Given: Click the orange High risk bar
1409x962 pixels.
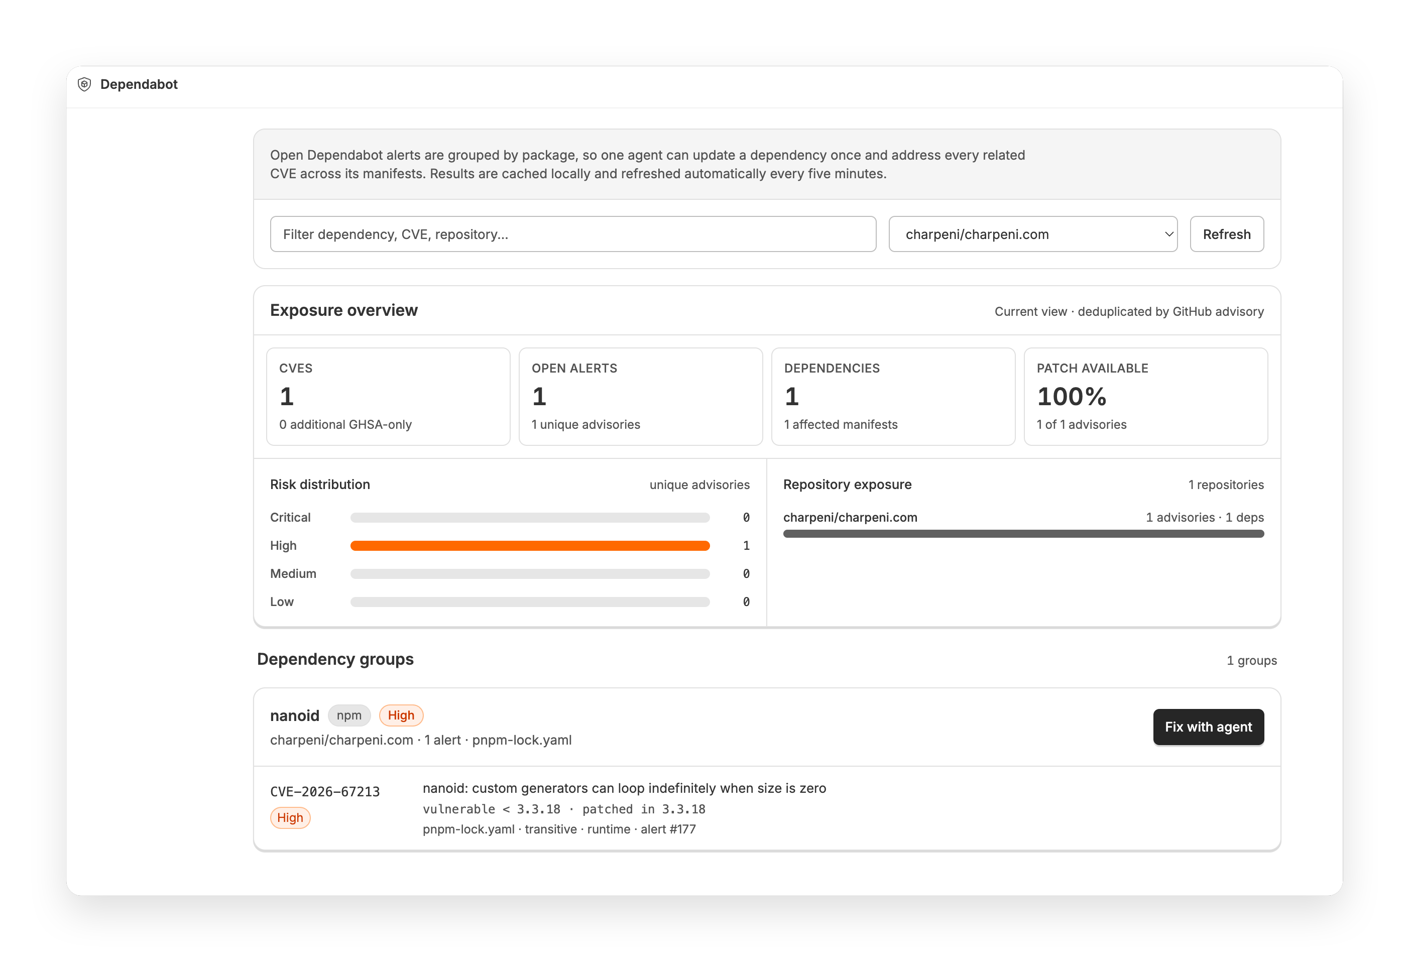Looking at the screenshot, I should (530, 546).
